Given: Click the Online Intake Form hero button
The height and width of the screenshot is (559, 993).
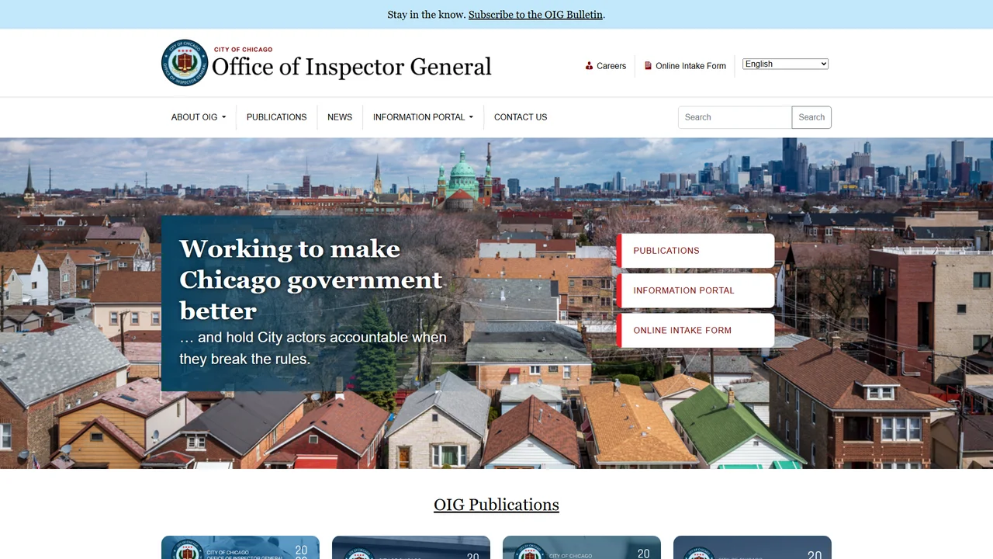Looking at the screenshot, I should [696, 330].
